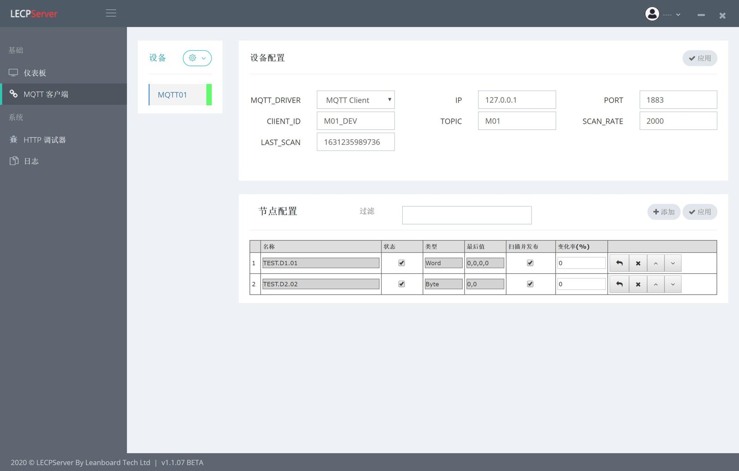The height and width of the screenshot is (471, 739).
Task: Click the LAST_SCAN value field
Action: (356, 142)
